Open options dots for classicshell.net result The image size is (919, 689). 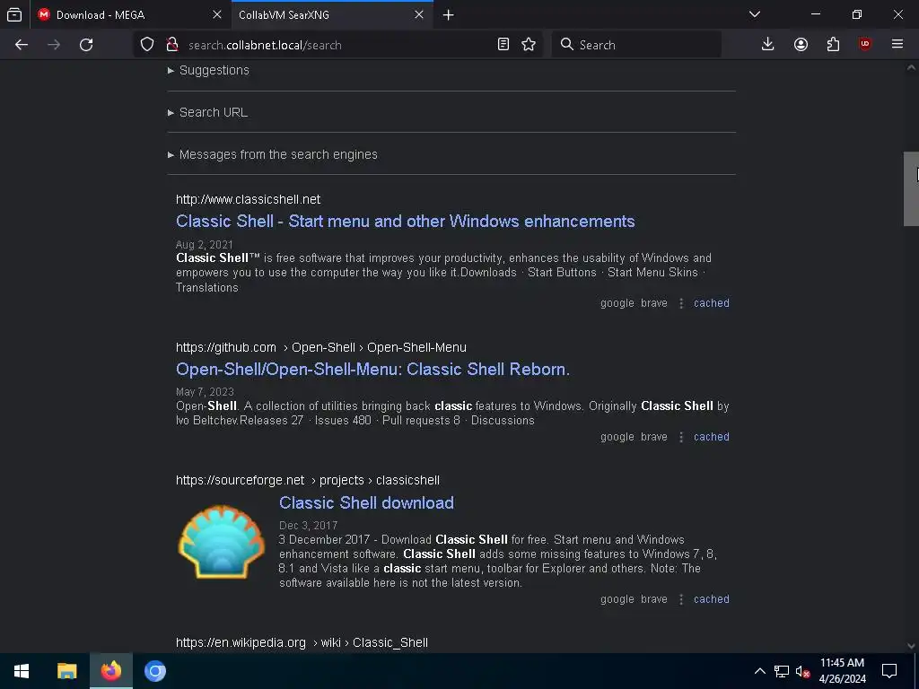coord(681,303)
